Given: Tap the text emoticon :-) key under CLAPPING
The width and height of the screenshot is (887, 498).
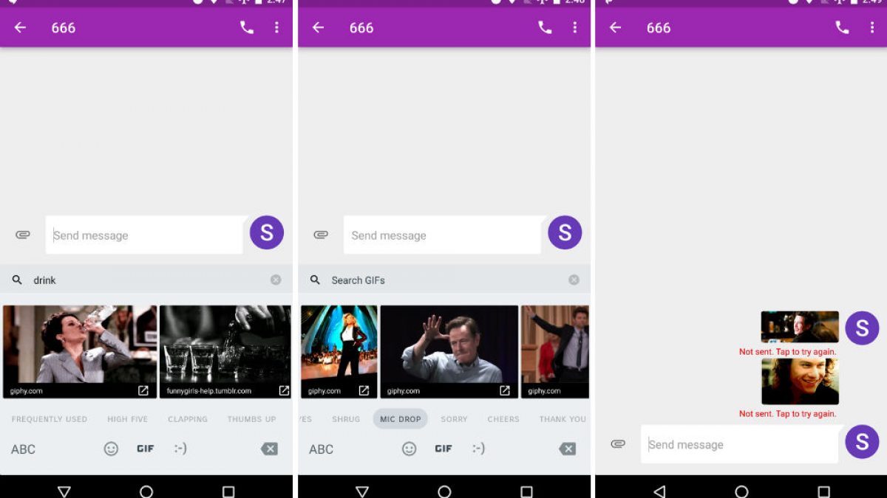Looking at the screenshot, I should 180,449.
